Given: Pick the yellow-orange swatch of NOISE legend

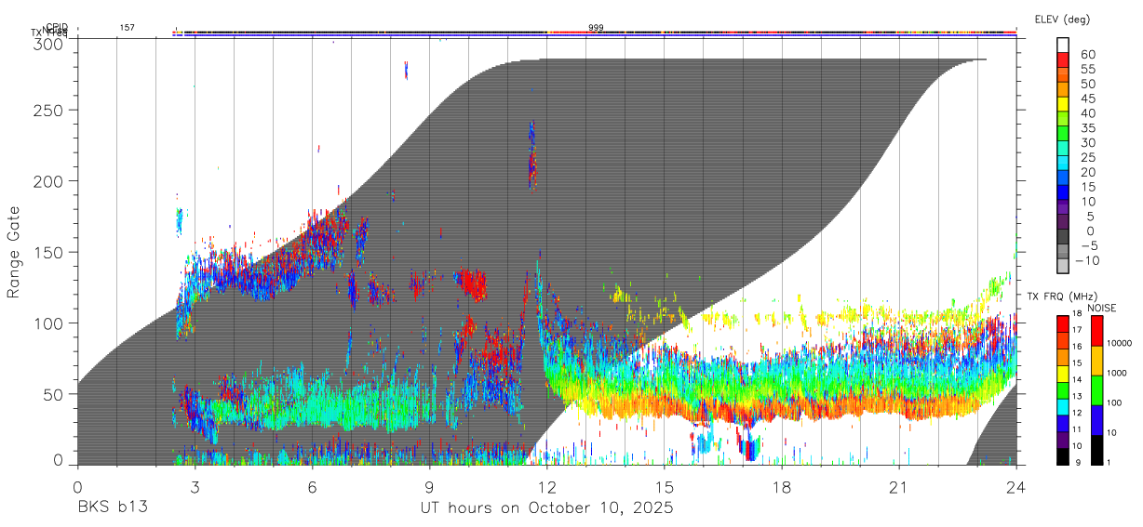Looking at the screenshot, I should (1096, 361).
